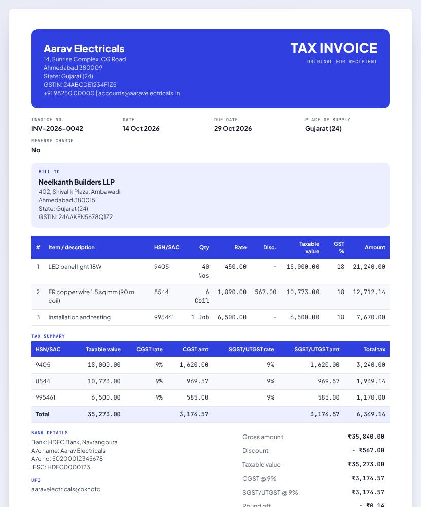This screenshot has width=421, height=507.
Task: Click the Discount - ₹567.00 value
Action: (368, 450)
